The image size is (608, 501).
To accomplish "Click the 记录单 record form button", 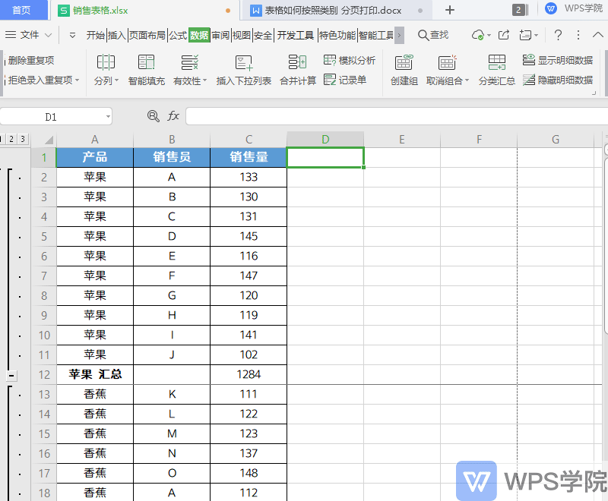I will tap(345, 80).
